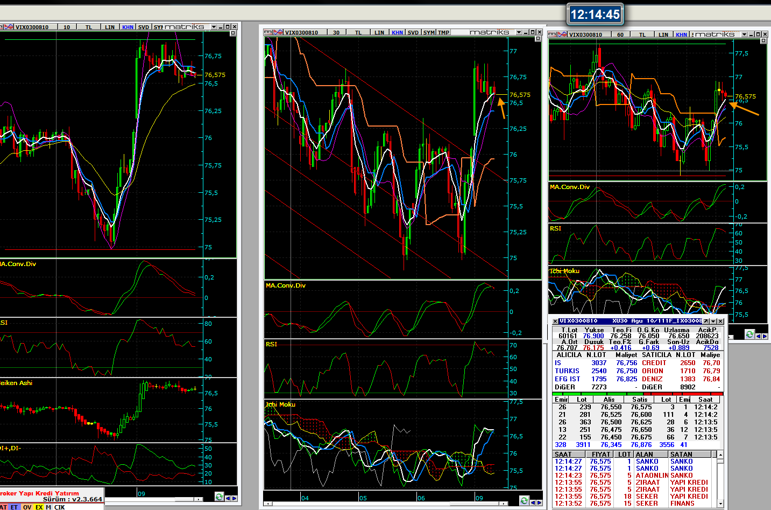Click the refresh icon below the left chart
The height and width of the screenshot is (510, 771).
pos(219,497)
